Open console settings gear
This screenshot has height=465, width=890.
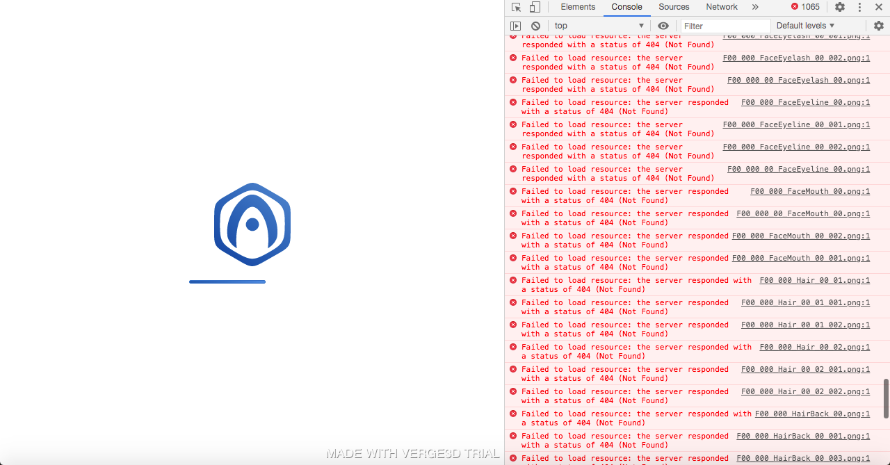(879, 26)
